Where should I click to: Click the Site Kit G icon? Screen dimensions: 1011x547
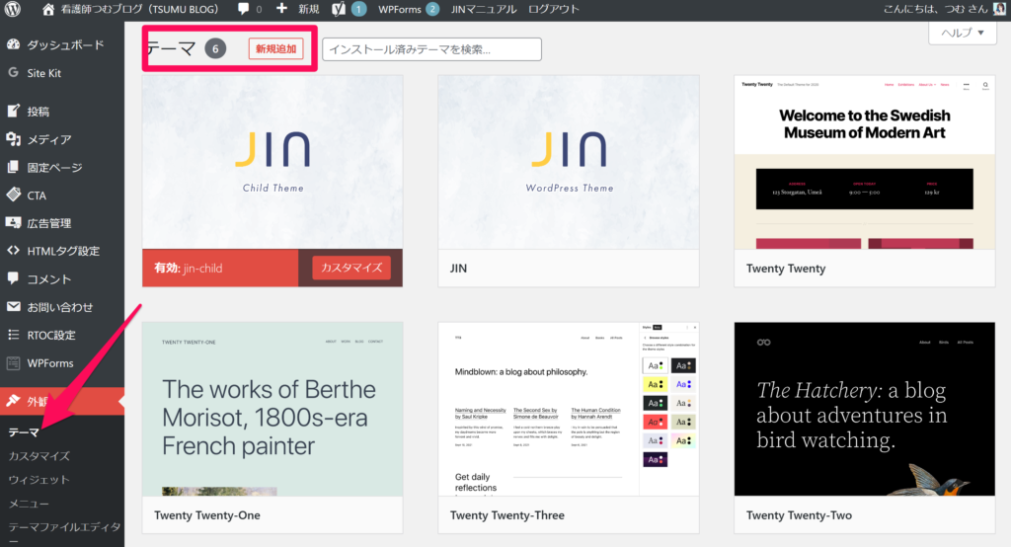(x=13, y=73)
